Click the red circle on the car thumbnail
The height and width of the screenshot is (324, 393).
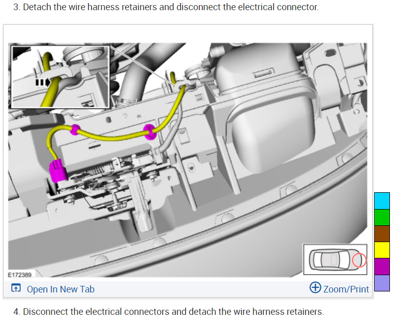coord(359,260)
